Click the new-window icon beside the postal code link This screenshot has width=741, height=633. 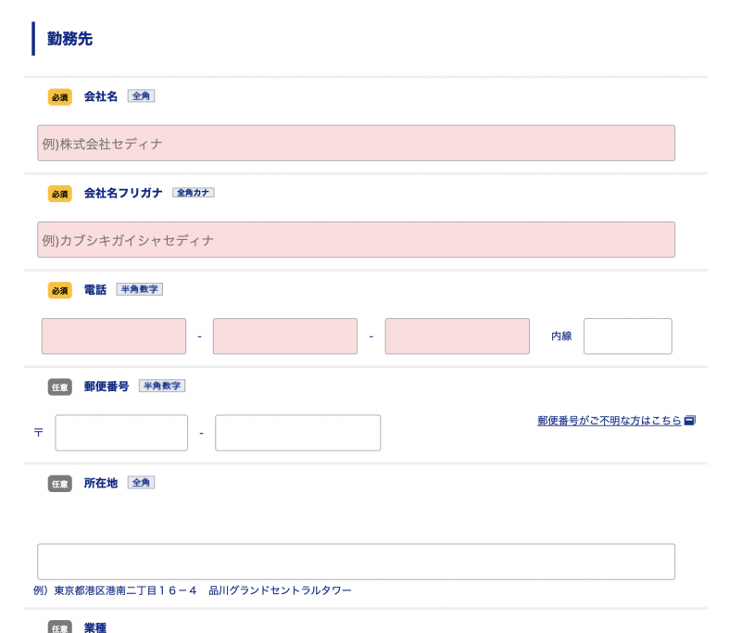pyautogui.click(x=690, y=421)
